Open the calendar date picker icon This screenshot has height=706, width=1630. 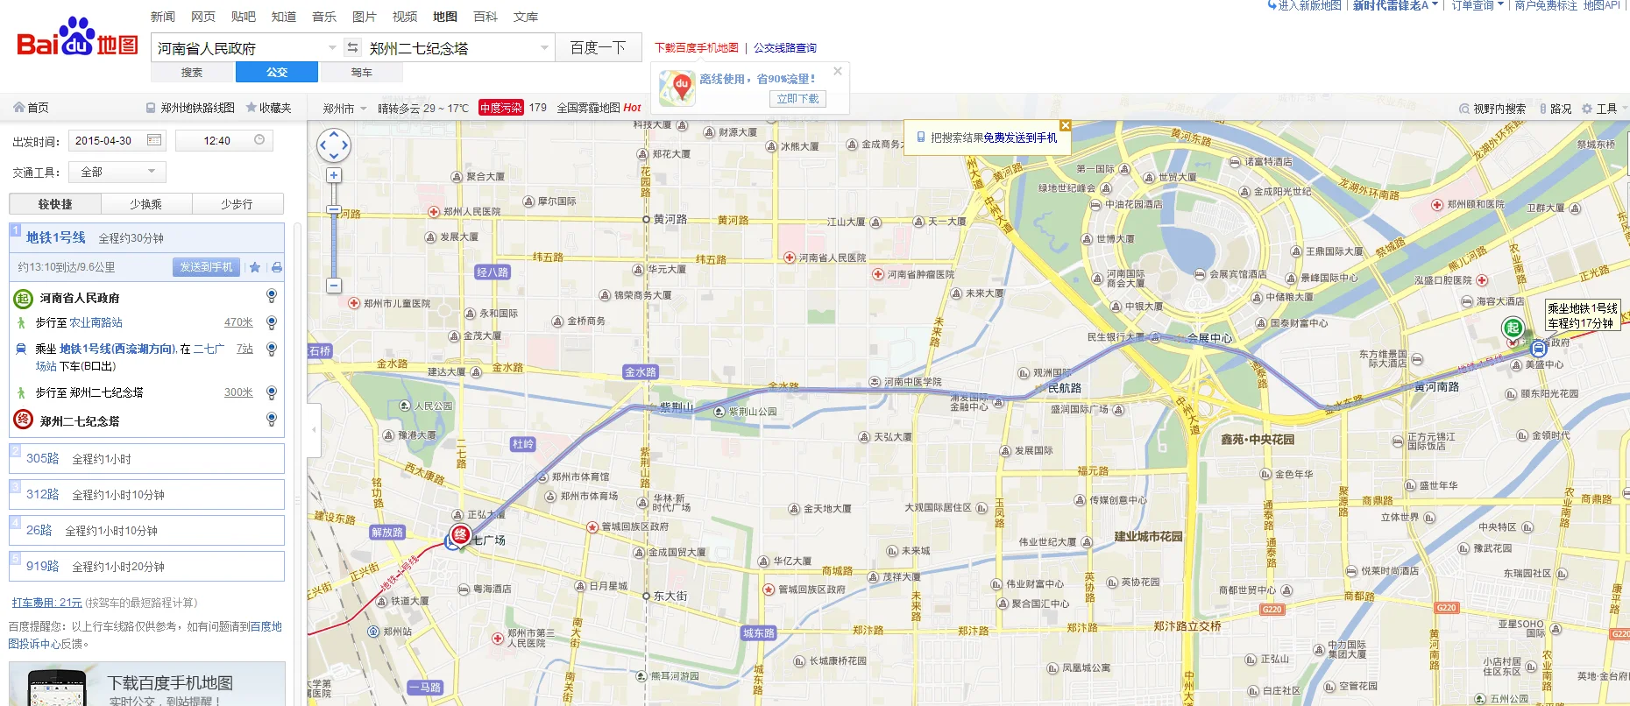154,140
